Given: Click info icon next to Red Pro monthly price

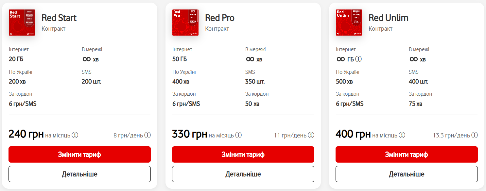Looking at the screenshot, I should tap(238, 135).
